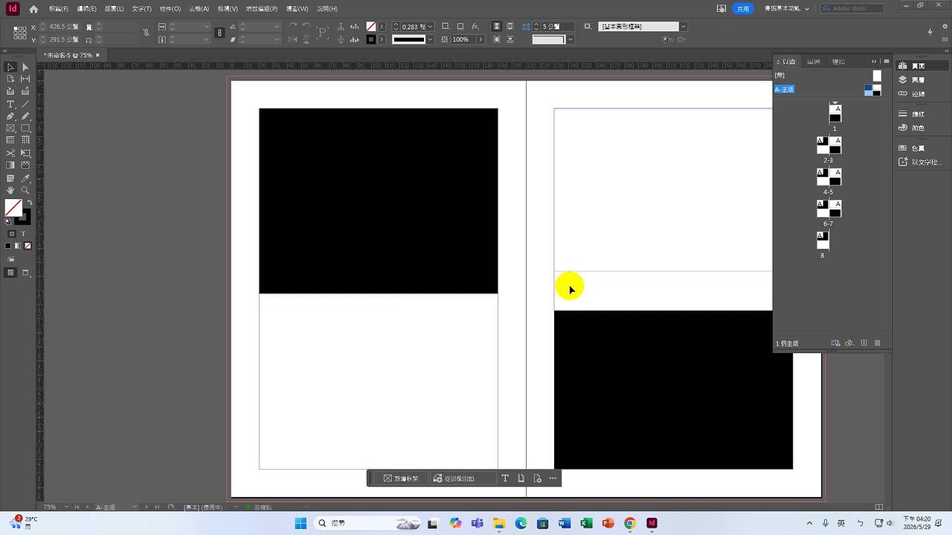952x535 pixels.
Task: Select the Gradient Feather tool
Action: 25,165
